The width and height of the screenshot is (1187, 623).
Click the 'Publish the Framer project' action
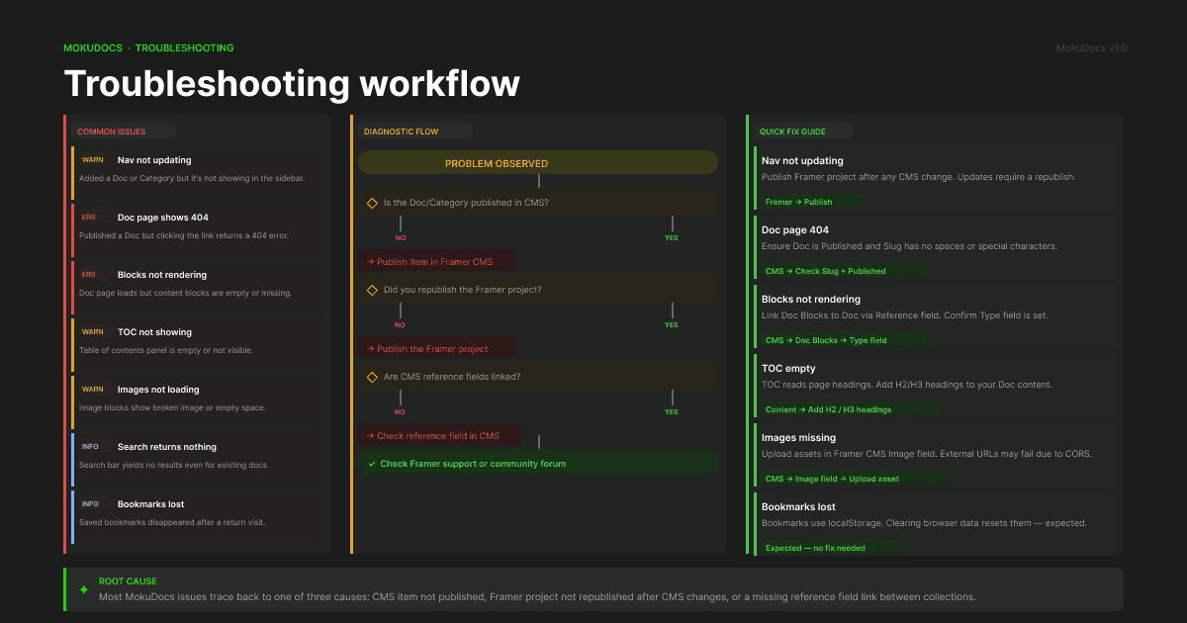coord(437,349)
